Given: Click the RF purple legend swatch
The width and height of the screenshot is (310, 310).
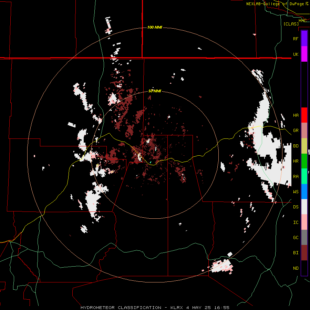Looking at the screenshot, I should (304, 39).
